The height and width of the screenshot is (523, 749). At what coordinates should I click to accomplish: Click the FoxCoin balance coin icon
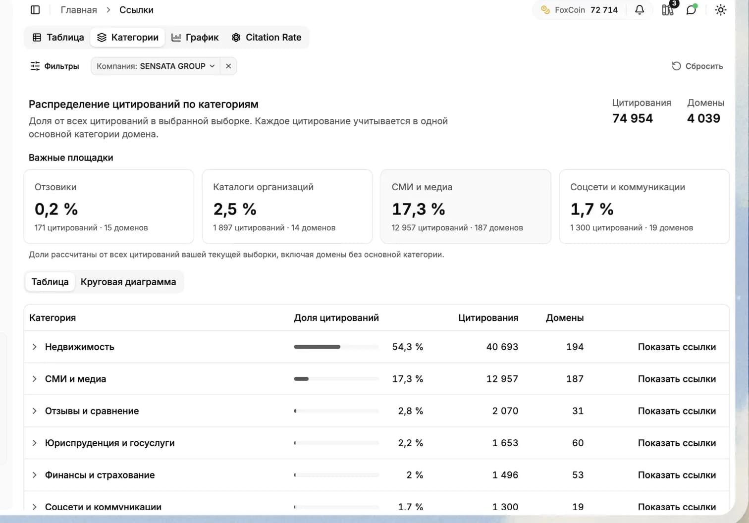[x=545, y=10]
